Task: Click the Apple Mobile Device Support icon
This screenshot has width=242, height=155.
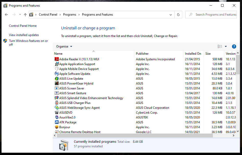Action: click(x=57, y=69)
